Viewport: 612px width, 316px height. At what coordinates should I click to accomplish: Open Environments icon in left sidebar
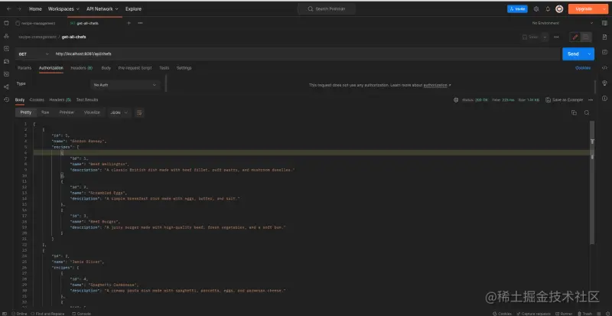click(x=6, y=49)
